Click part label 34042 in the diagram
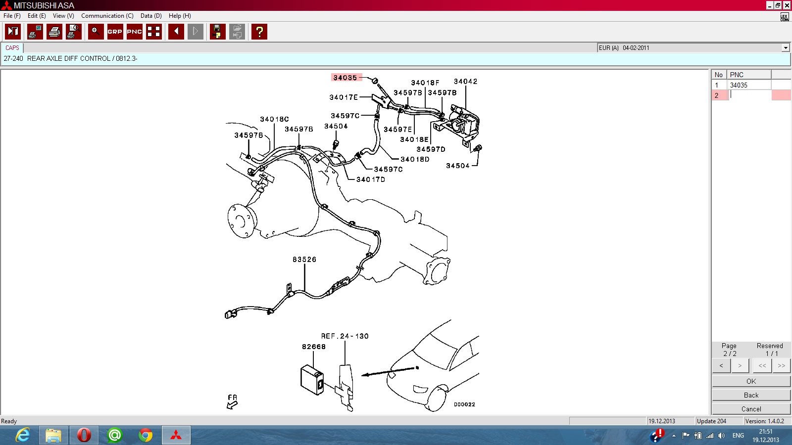This screenshot has height=445, width=792. click(465, 82)
